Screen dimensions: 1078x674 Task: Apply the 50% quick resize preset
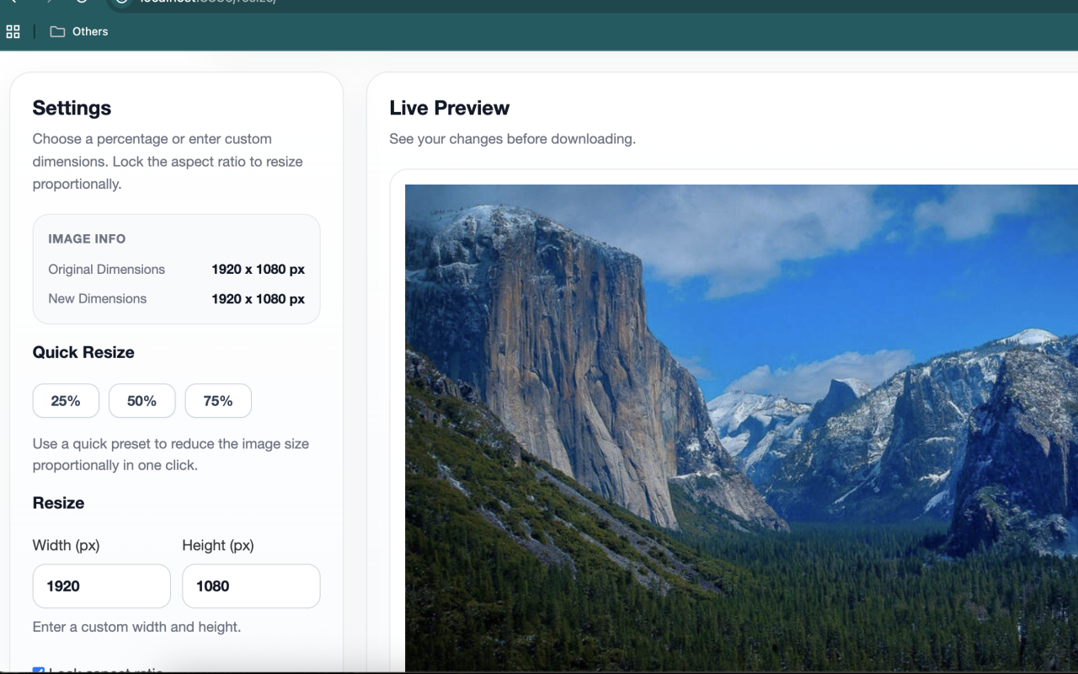click(141, 401)
